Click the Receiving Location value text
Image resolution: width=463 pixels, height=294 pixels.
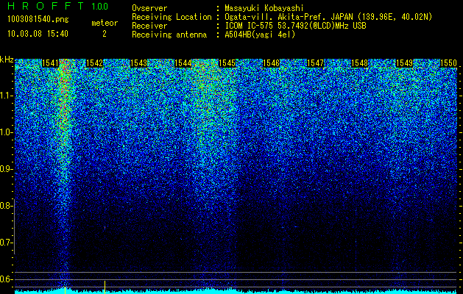click(x=328, y=17)
